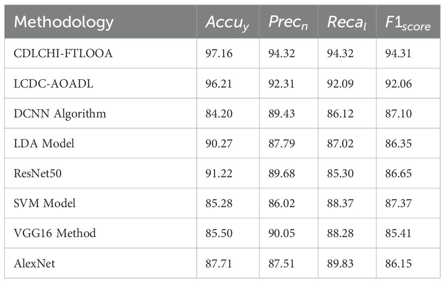Select the LDA Model cell
Screen dimensions: 445x283
[44, 143]
